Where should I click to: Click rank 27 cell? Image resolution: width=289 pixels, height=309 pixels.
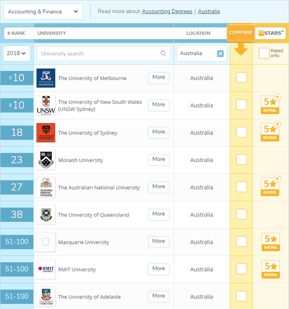[17, 188]
